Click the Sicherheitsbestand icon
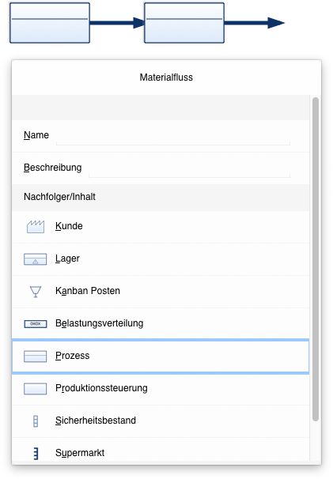Viewport: 333px width, 479px height. (x=36, y=421)
